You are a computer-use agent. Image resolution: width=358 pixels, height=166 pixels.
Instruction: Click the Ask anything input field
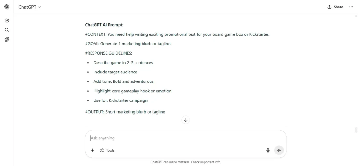point(186,138)
